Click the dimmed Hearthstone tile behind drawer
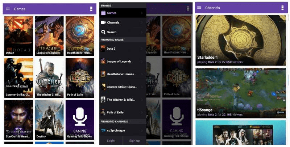 coord(177,36)
